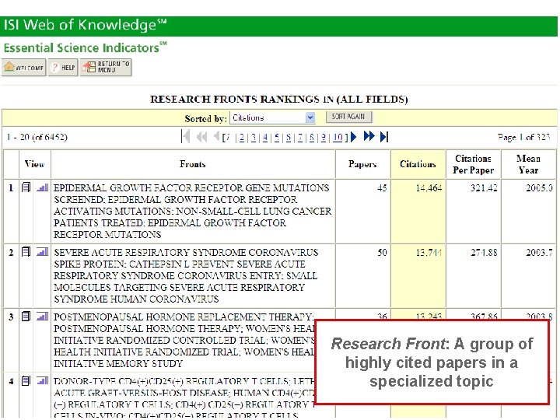This screenshot has height=420, width=560.
Task: Click the View column header
Action: pos(35,164)
